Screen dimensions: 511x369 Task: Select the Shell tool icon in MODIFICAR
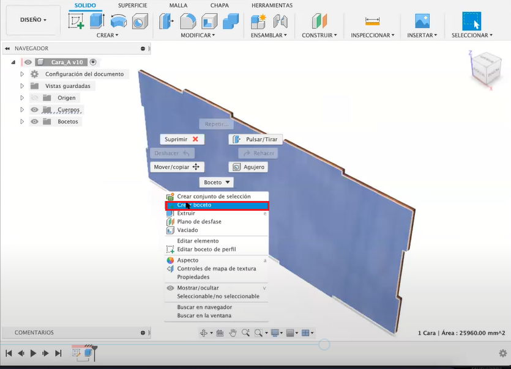click(209, 21)
